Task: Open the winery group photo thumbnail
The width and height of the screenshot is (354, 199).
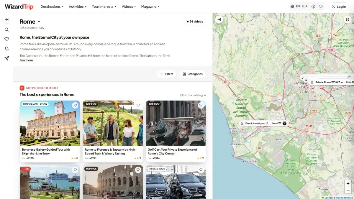Action: 113,123
